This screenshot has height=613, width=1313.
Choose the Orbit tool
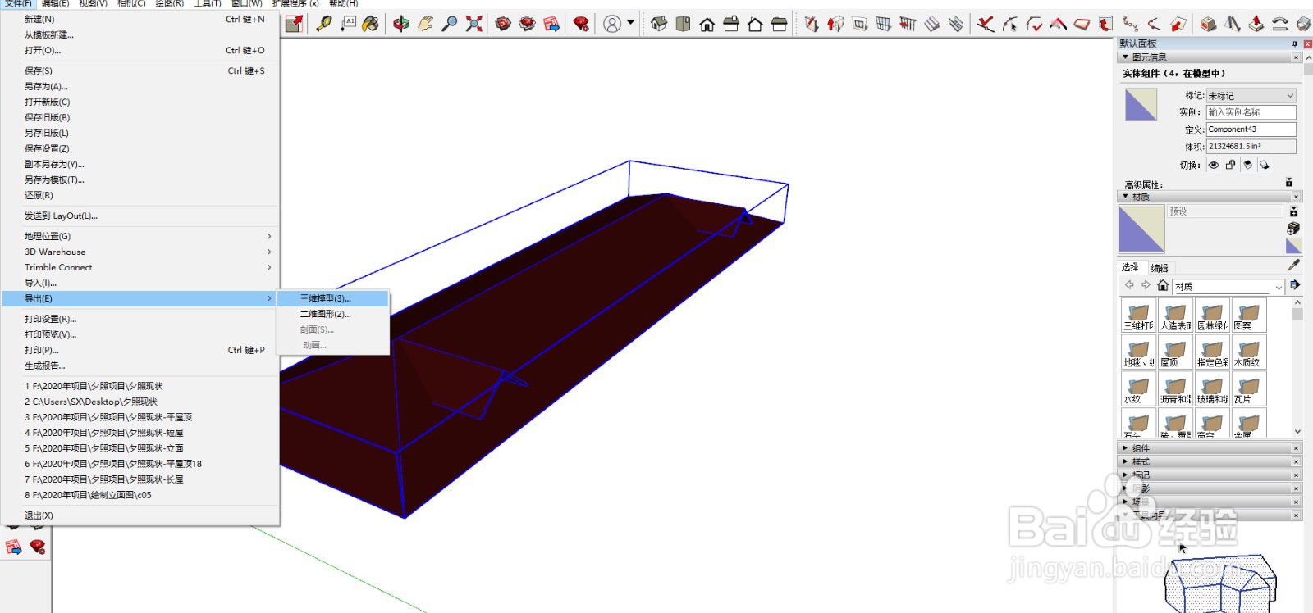point(400,24)
